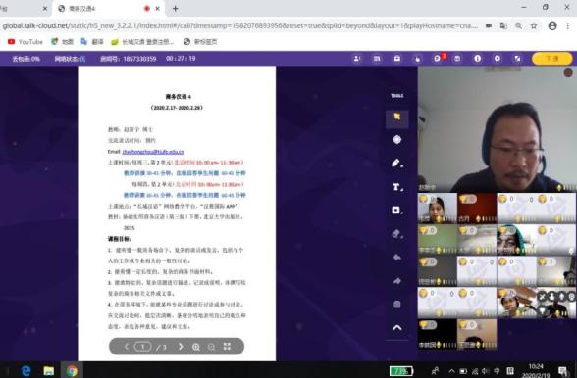Expand hidden system tray icons chevron
Viewport: 577px width, 378px height.
[451, 371]
